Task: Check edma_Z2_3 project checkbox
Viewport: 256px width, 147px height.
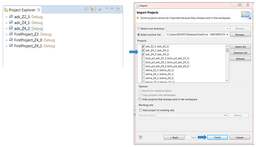Action: [143, 70]
